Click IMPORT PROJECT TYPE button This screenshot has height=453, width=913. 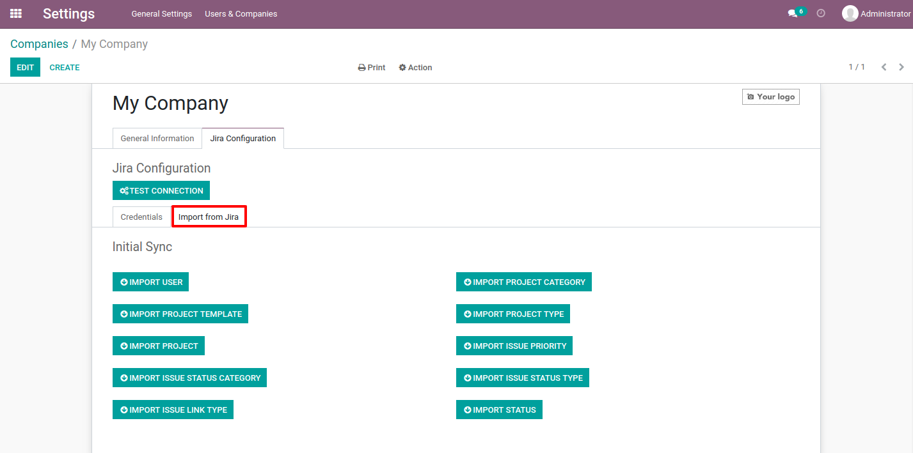coord(513,314)
